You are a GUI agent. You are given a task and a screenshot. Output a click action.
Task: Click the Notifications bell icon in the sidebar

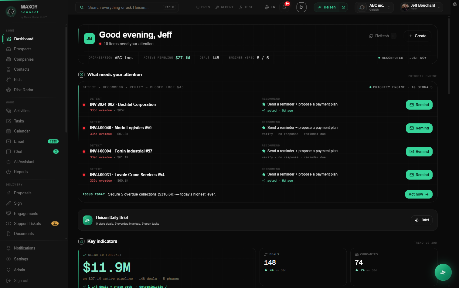pyautogui.click(x=8, y=248)
